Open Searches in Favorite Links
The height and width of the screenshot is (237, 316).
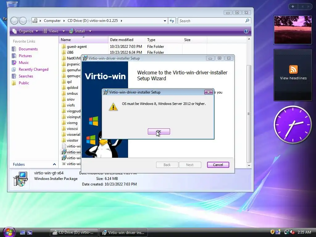(26, 76)
